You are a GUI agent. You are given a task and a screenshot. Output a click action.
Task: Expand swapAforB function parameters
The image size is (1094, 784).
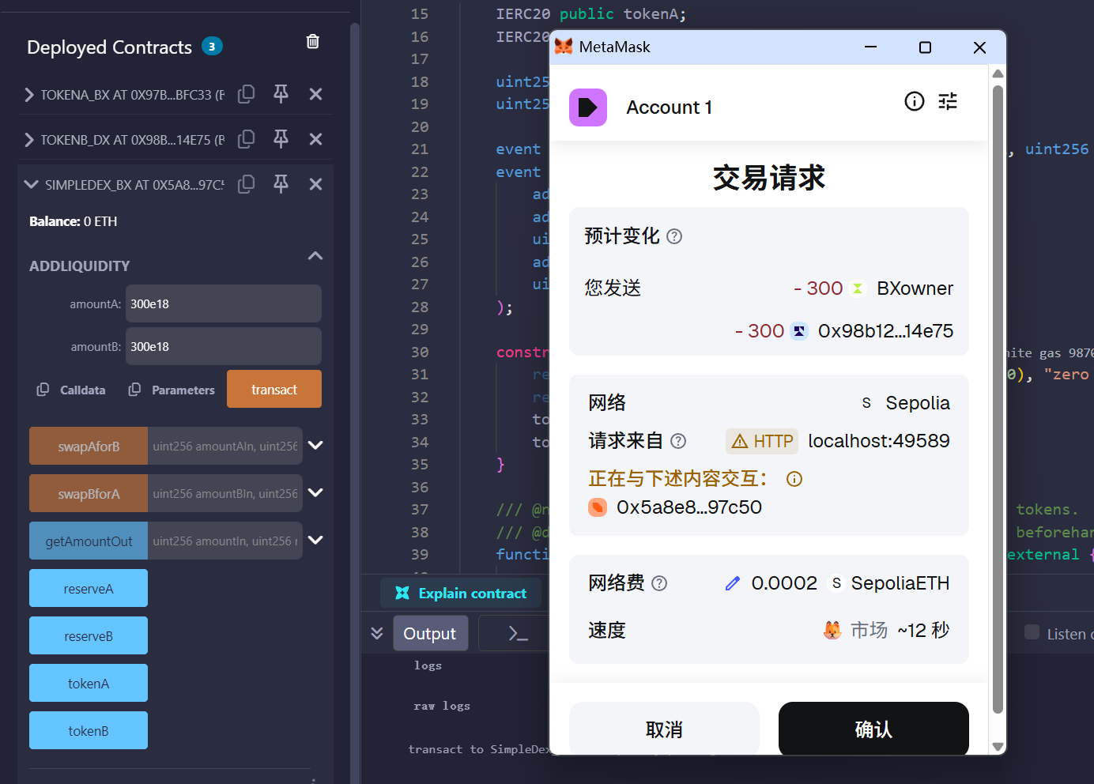point(315,446)
